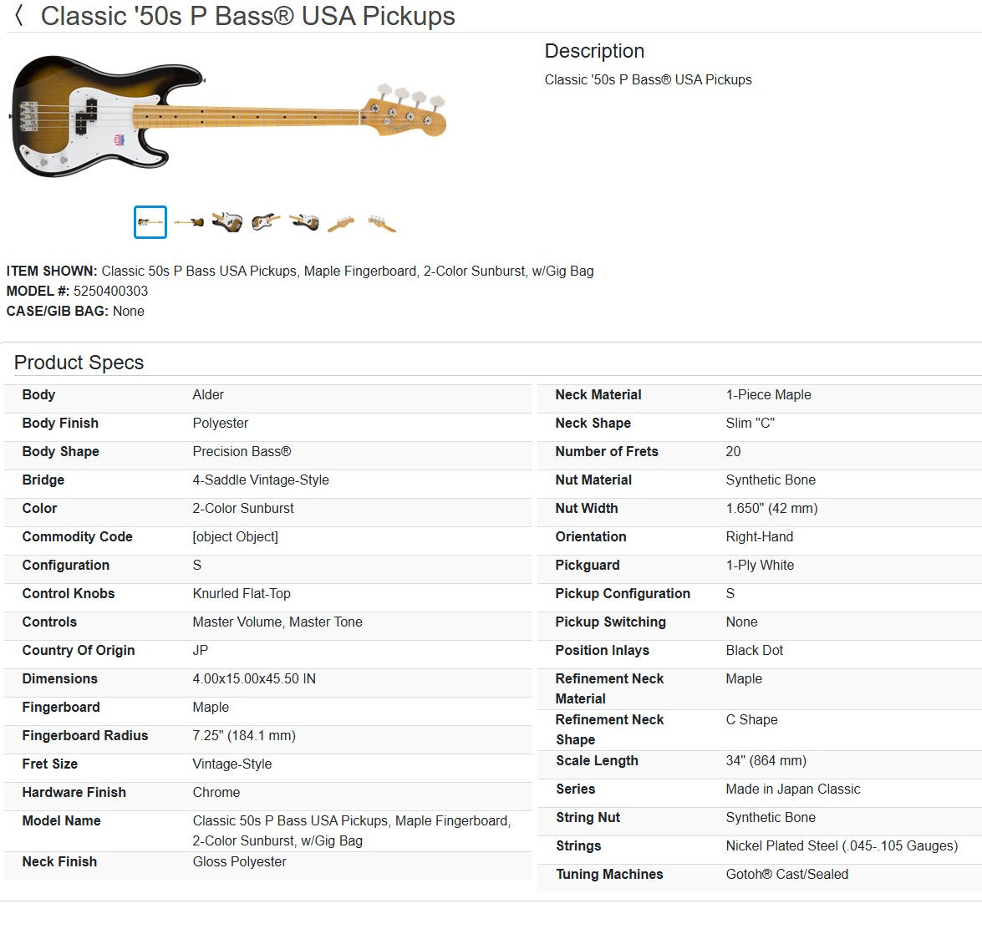982x929 pixels.
Task: Click the back arrow beside the product title
Action: pyautogui.click(x=19, y=15)
